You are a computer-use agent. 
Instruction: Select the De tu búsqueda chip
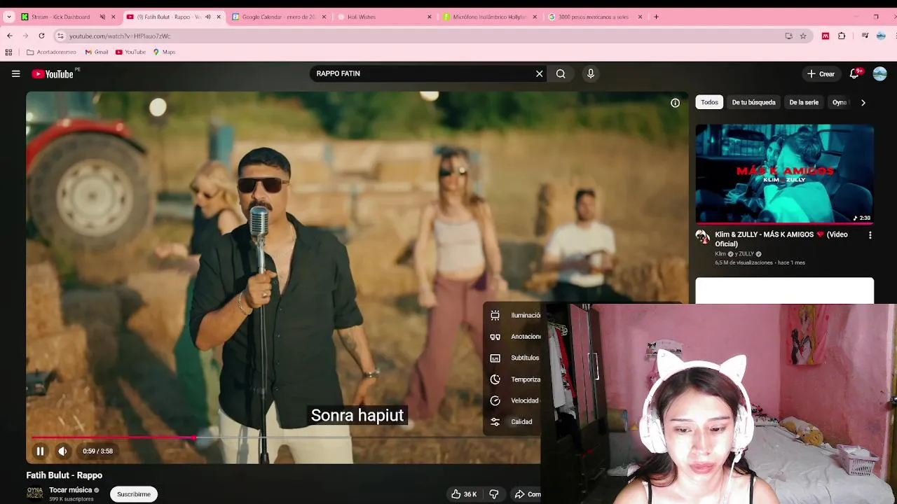pos(753,102)
